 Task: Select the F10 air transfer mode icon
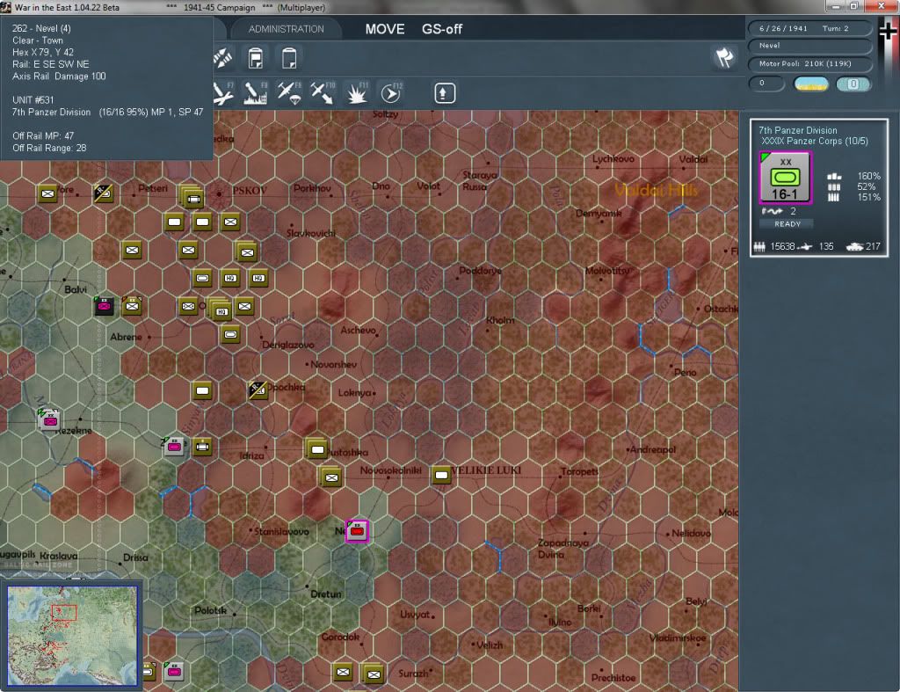[x=323, y=93]
